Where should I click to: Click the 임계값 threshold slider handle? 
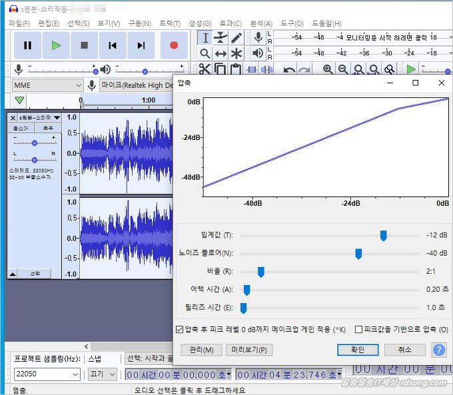pyautogui.click(x=383, y=236)
